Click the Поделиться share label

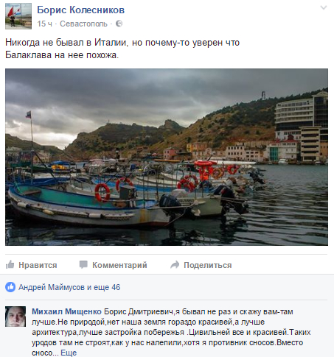click(x=208, y=265)
